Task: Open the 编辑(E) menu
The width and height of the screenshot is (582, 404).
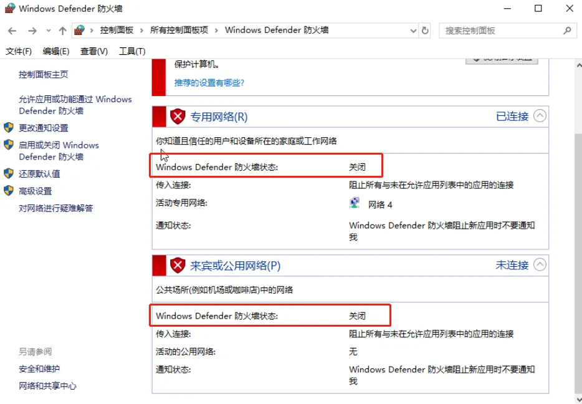Action: (55, 51)
